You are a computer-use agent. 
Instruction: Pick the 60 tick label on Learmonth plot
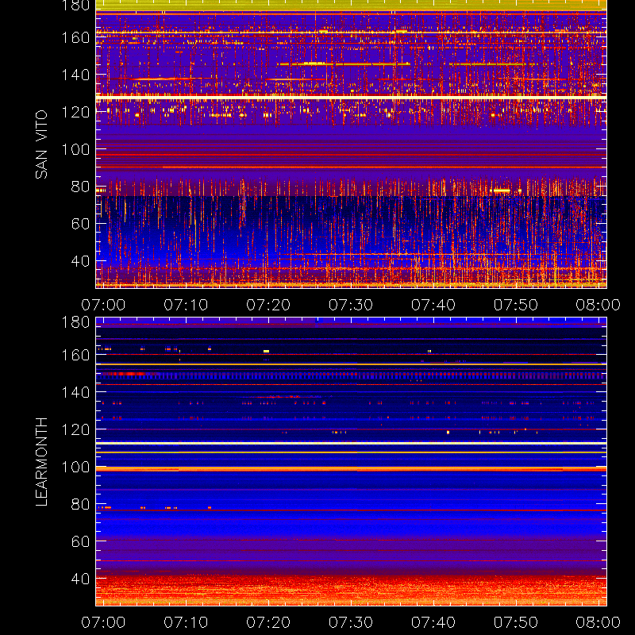point(81,541)
